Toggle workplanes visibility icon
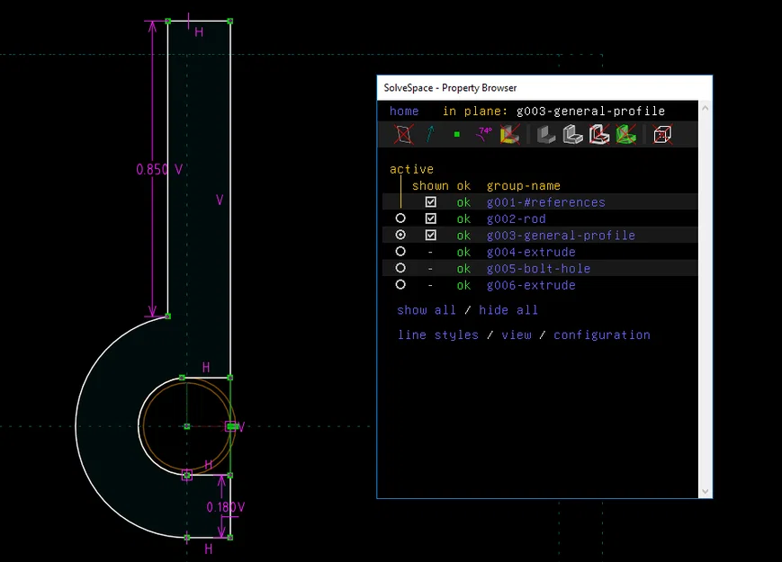 [403, 135]
